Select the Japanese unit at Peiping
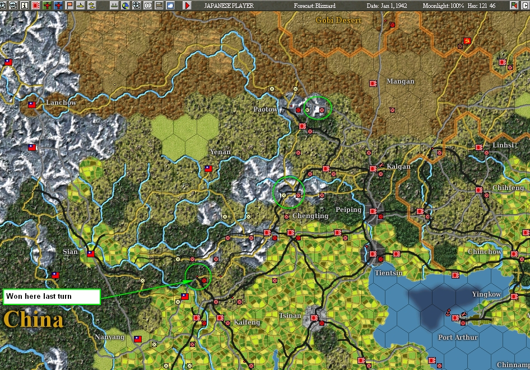530x370 pixels. pyautogui.click(x=373, y=211)
